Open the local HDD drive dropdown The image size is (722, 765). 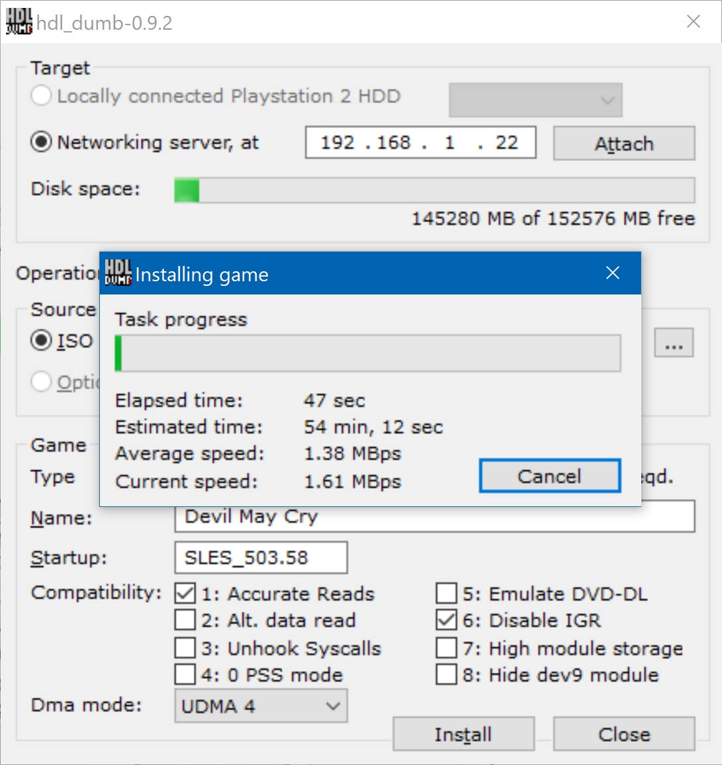(x=535, y=100)
